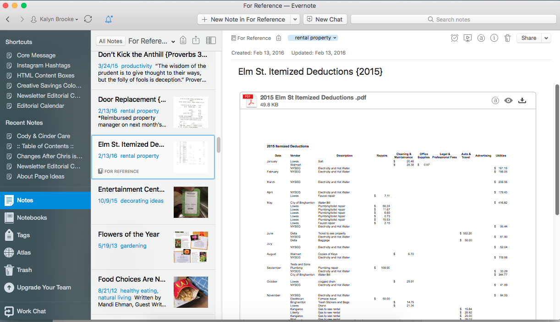
Task: Toggle the notifications bell in the toolbar
Action: (108, 19)
